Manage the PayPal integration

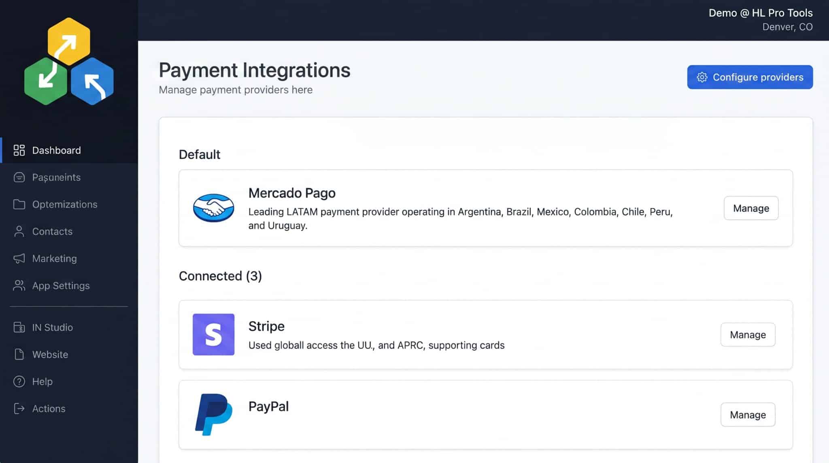click(x=748, y=414)
